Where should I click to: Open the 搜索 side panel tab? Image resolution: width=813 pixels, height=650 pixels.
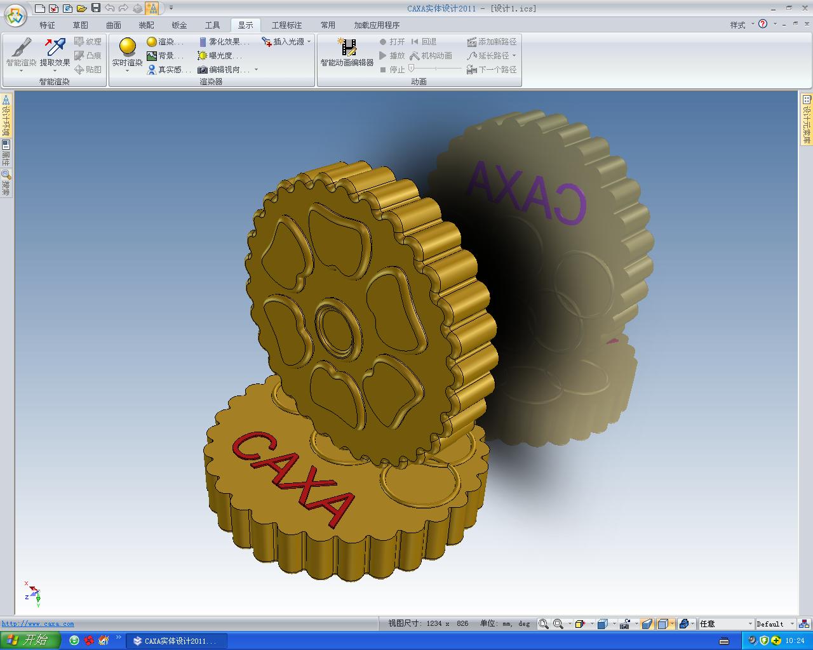[6, 183]
